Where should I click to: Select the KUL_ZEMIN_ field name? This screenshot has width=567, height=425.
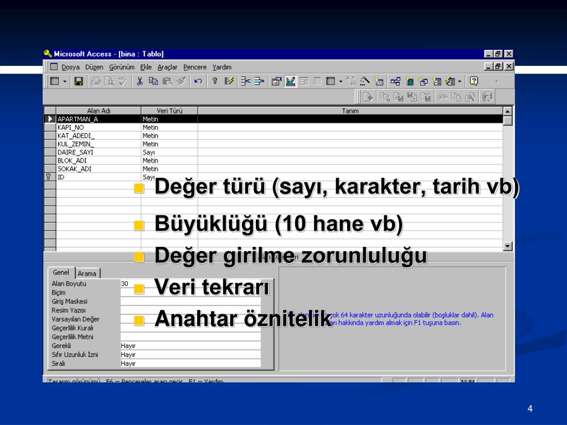(75, 144)
